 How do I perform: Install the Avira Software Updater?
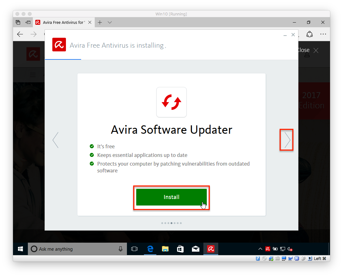(x=171, y=197)
